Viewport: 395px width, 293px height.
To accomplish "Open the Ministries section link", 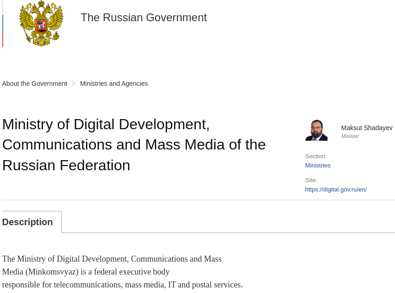I will 317,165.
